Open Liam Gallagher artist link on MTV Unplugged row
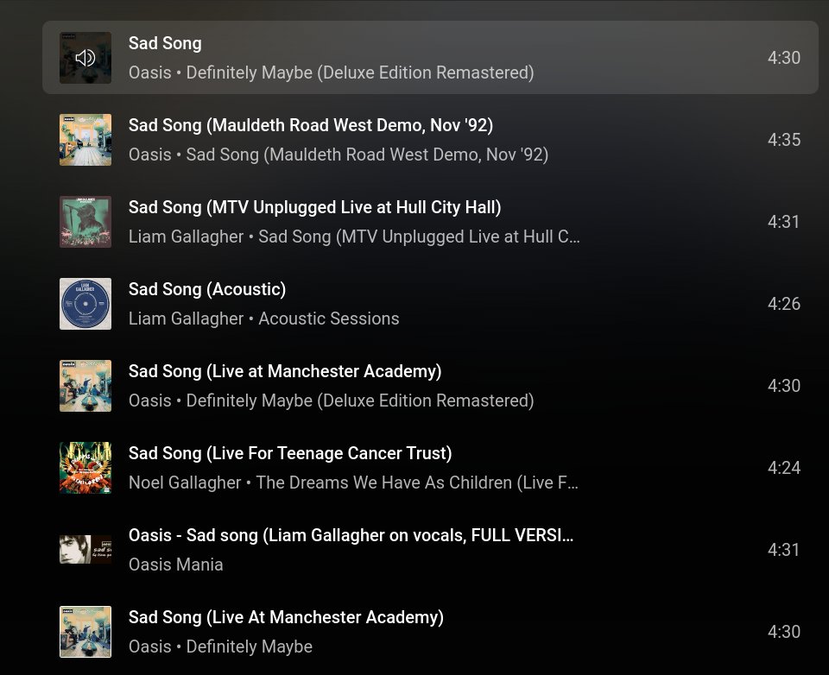Screen dimensions: 829x675 [187, 237]
